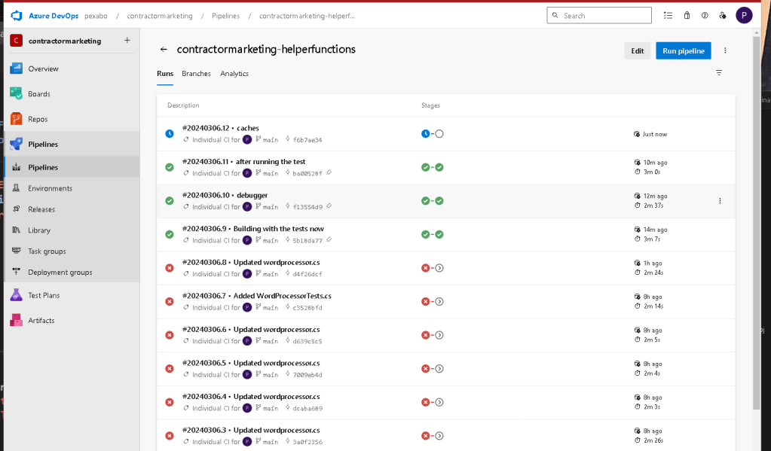771x451 pixels.
Task: Open the filter icon for runs
Action: pos(719,73)
